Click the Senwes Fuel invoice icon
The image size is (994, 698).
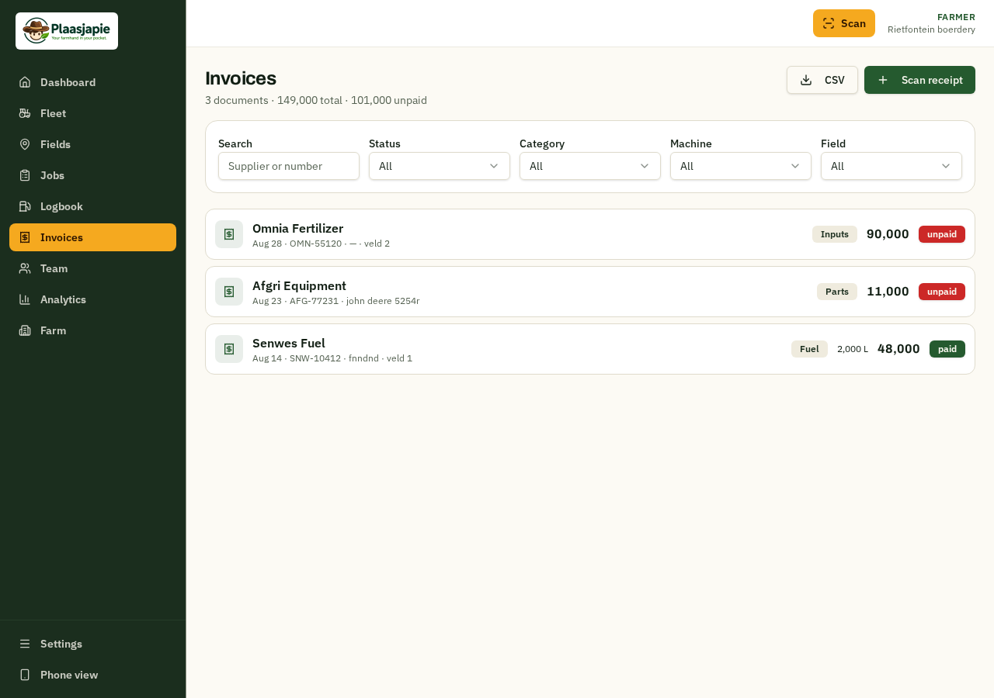(x=229, y=349)
